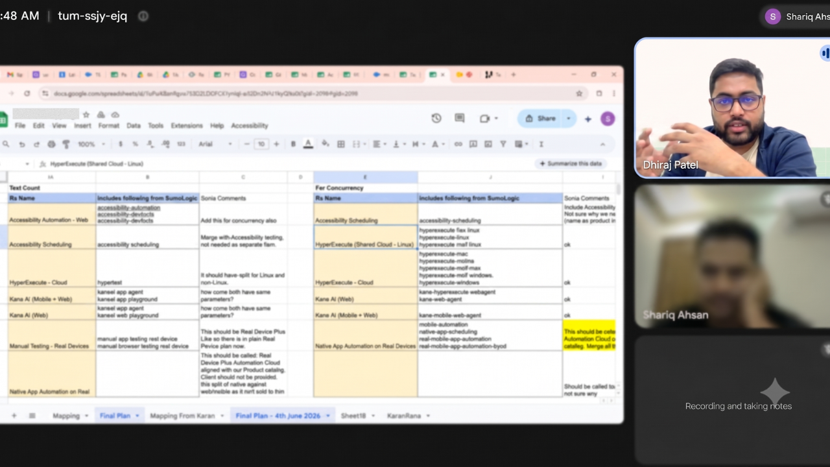This screenshot has width=830, height=467.
Task: Open the Accessibility menu
Action: point(250,126)
